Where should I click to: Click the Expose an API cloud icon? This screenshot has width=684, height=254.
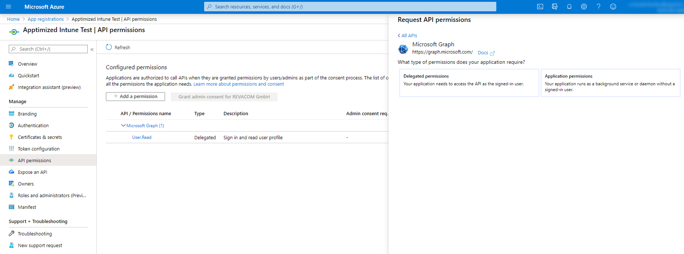11,172
